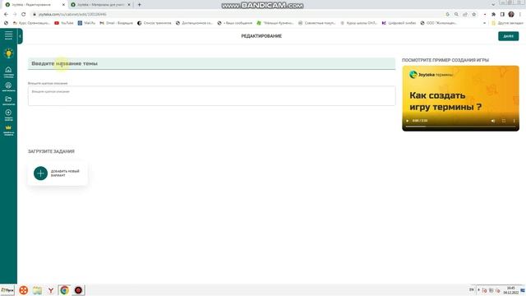
Task: Open the profile sidebar icon
Action: [8, 87]
